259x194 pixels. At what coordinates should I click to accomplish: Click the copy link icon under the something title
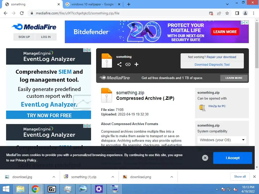pyautogui.click(x=128, y=64)
